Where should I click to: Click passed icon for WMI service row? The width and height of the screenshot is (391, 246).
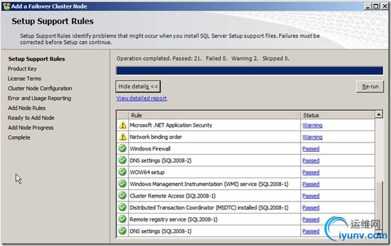coord(122,183)
